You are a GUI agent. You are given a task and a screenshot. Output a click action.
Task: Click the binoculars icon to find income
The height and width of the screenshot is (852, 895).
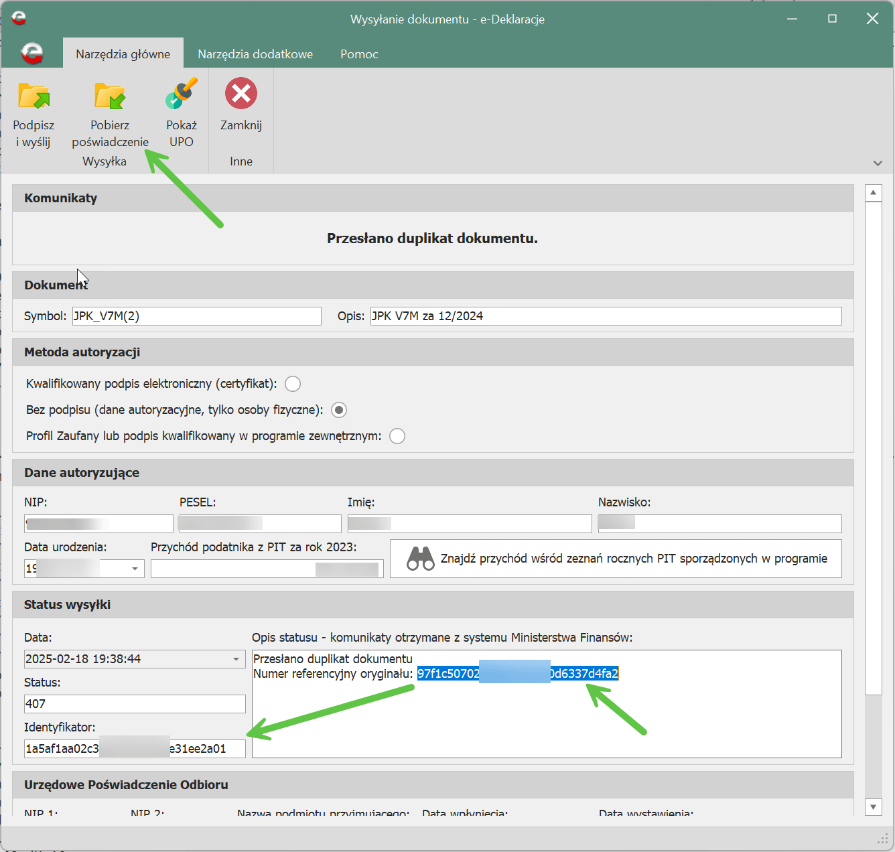pyautogui.click(x=421, y=559)
